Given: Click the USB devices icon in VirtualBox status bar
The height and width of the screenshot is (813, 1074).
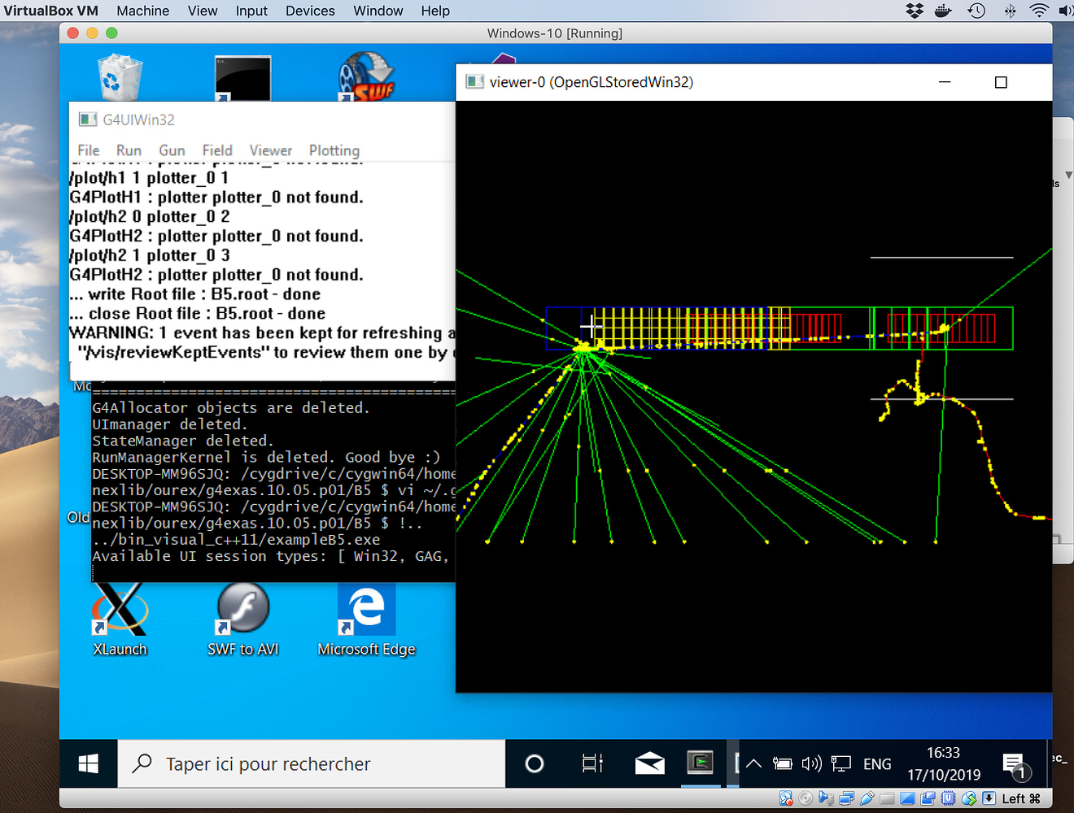Looking at the screenshot, I should tap(867, 798).
